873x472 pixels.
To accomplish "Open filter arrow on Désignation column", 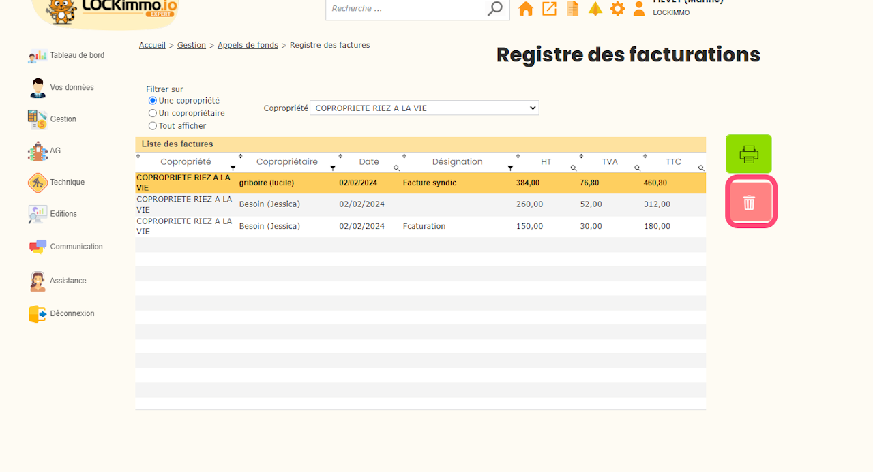I will click(x=510, y=168).
